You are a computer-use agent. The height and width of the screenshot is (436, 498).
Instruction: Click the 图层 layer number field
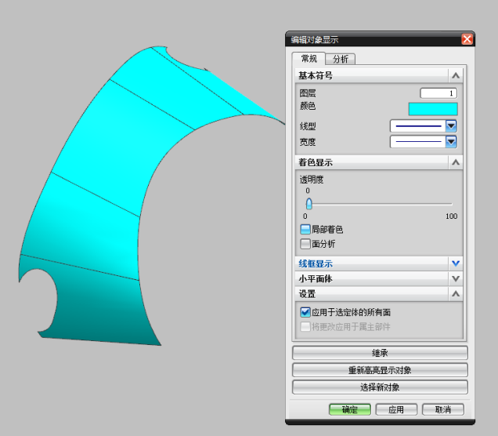pos(438,93)
